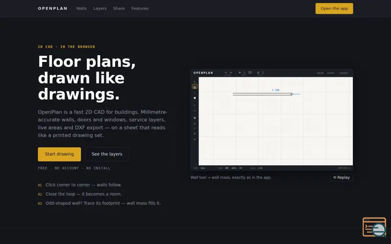The width and height of the screenshot is (391, 244).
Task: Click the '2D CAD · IN THE BROWSER' tagline
Action: point(66,47)
